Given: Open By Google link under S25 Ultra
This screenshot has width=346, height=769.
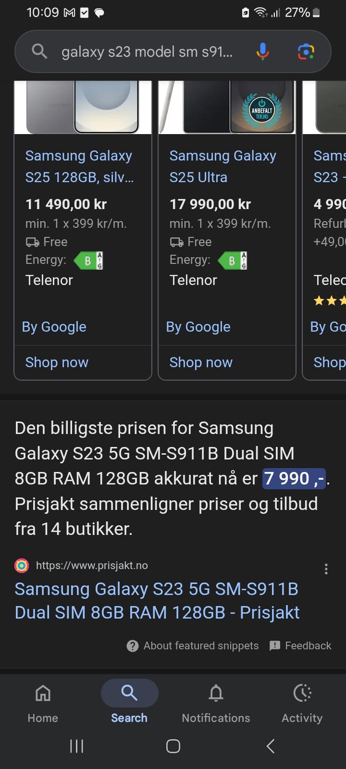Looking at the screenshot, I should (x=198, y=327).
